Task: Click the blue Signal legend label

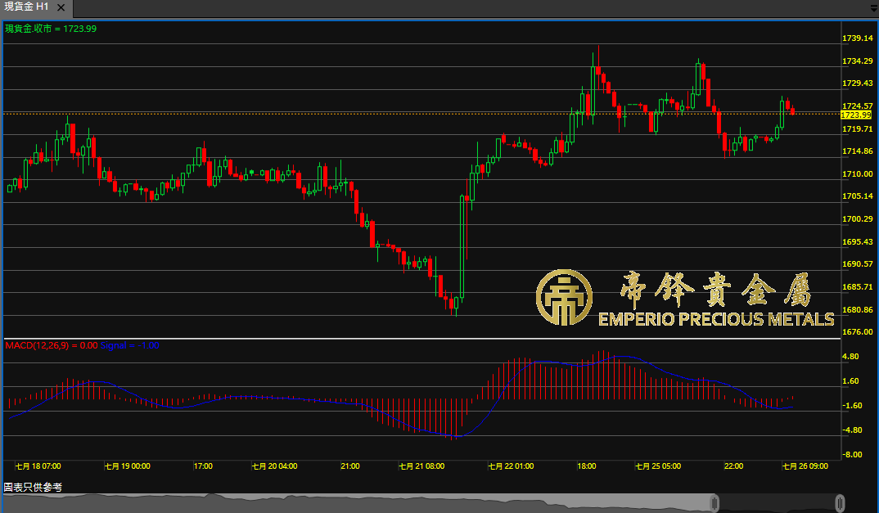Action: pos(130,345)
